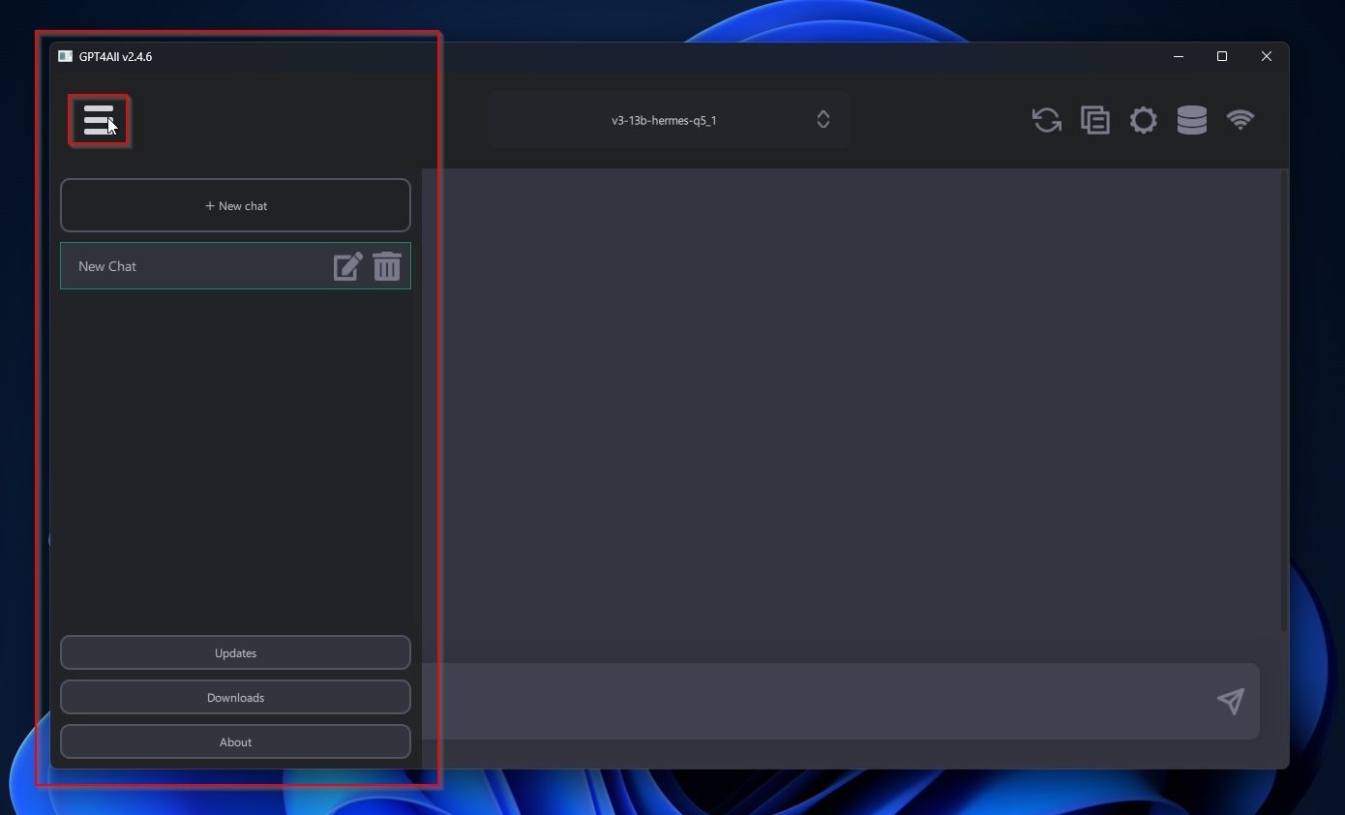This screenshot has width=1345, height=815.
Task: Collapse the sidebar with the hamburger menu icon
Action: coord(98,120)
